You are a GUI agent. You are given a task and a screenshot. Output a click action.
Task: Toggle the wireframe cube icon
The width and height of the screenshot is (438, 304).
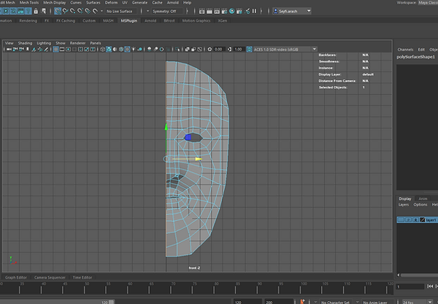102,50
